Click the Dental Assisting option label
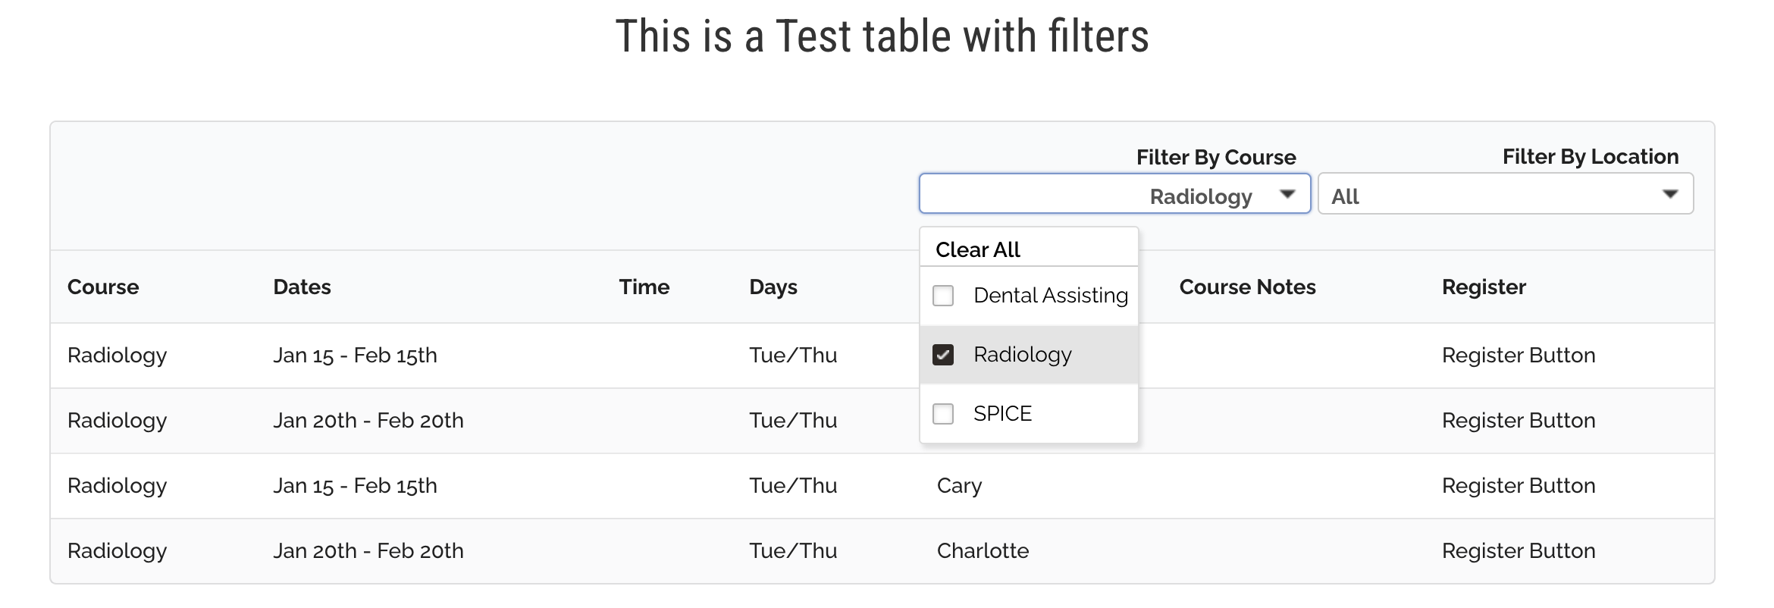This screenshot has height=608, width=1774. pyautogui.click(x=1050, y=296)
